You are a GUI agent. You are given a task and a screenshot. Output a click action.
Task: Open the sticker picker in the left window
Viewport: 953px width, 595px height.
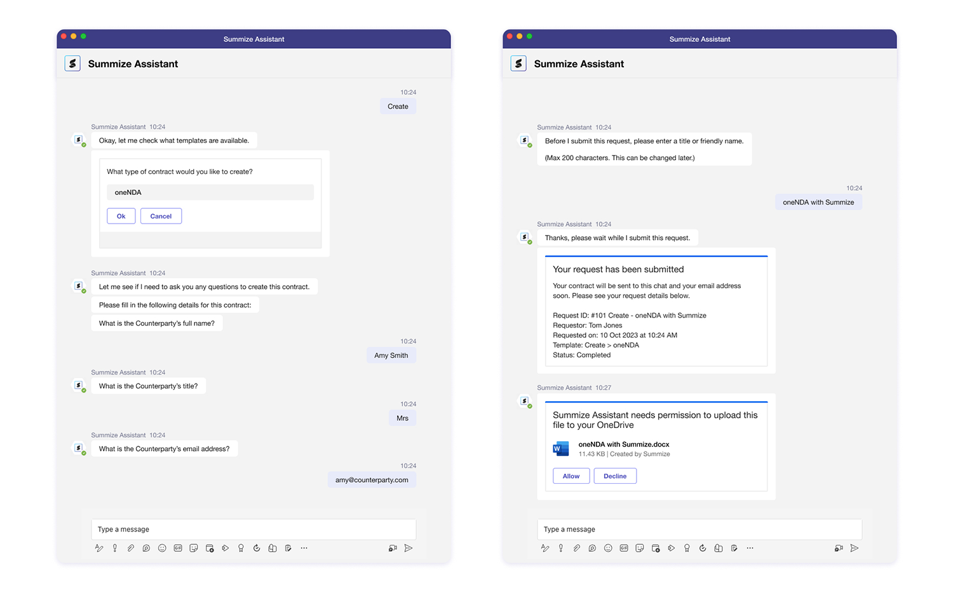[x=194, y=548]
